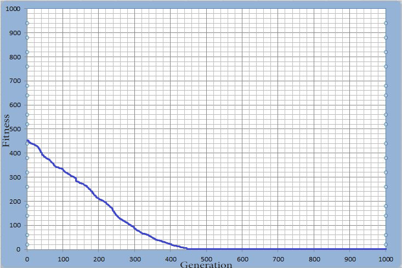Select the blue fitness curve at generation 200
The image size is (402, 268).
(x=99, y=198)
